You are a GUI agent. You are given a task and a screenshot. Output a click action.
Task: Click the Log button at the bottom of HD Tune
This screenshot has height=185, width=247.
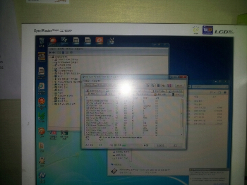[x=175, y=145]
